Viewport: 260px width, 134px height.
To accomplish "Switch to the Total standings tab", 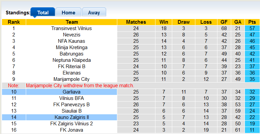I will 43,13.
